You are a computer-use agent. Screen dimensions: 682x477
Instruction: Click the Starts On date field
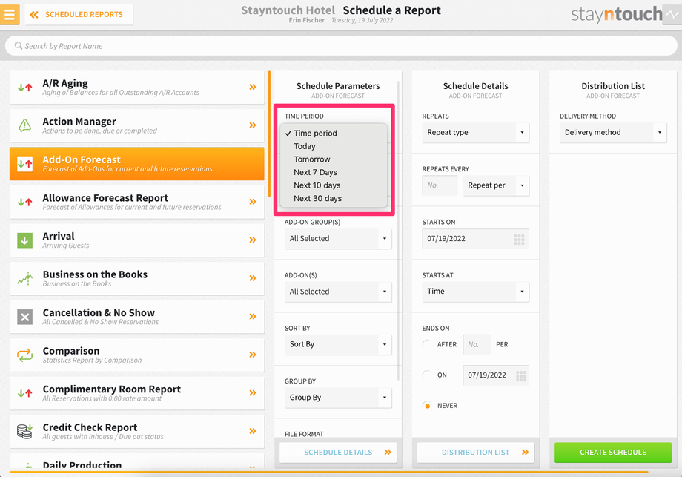pyautogui.click(x=475, y=239)
